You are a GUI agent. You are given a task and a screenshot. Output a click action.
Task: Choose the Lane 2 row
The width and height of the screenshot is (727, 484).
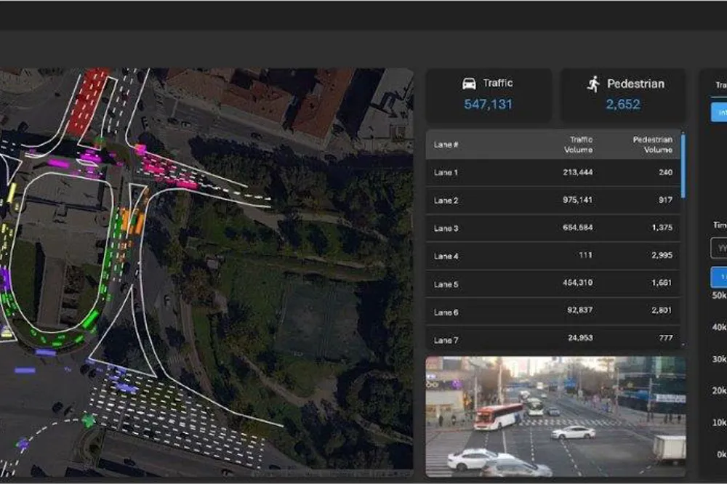pyautogui.click(x=553, y=201)
